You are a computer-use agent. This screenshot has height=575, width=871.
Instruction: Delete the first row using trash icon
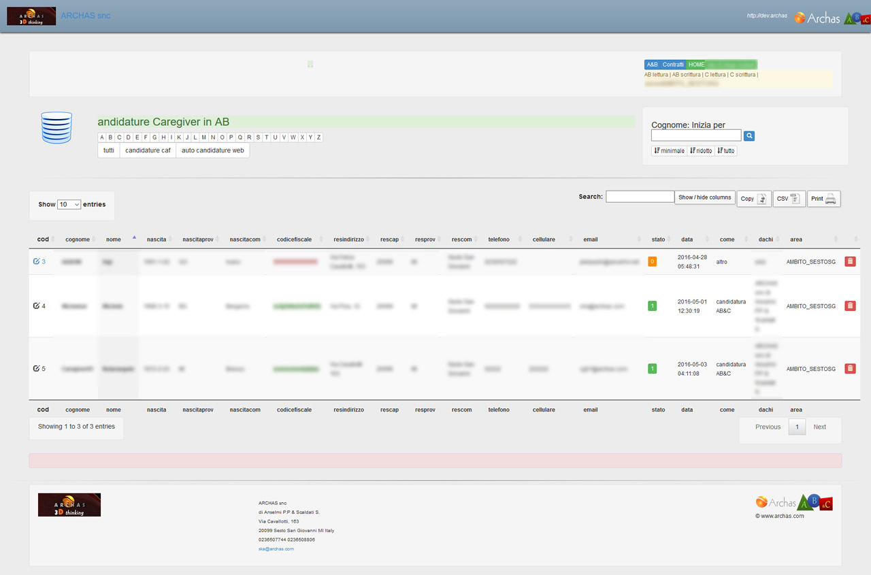[x=850, y=261]
